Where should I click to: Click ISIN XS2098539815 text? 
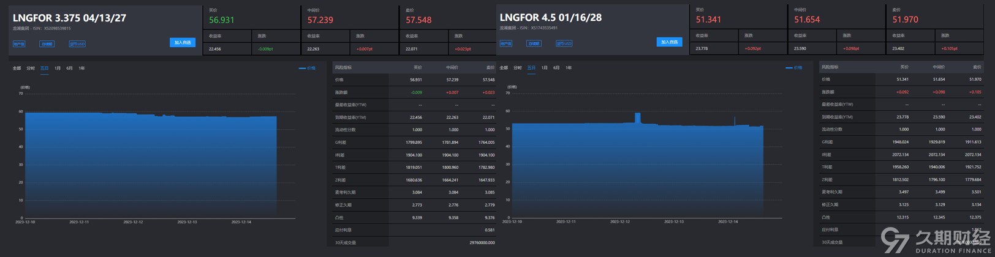57,28
